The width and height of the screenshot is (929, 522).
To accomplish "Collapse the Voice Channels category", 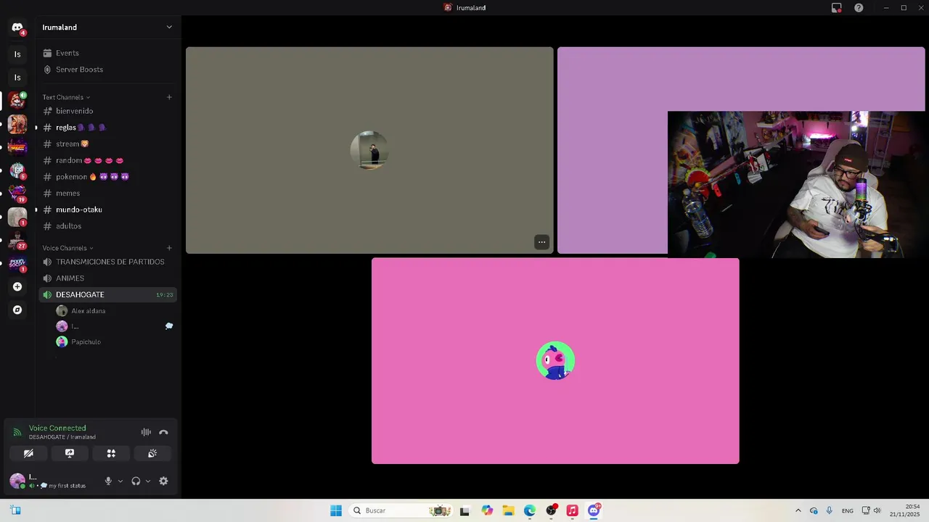I will (67, 248).
